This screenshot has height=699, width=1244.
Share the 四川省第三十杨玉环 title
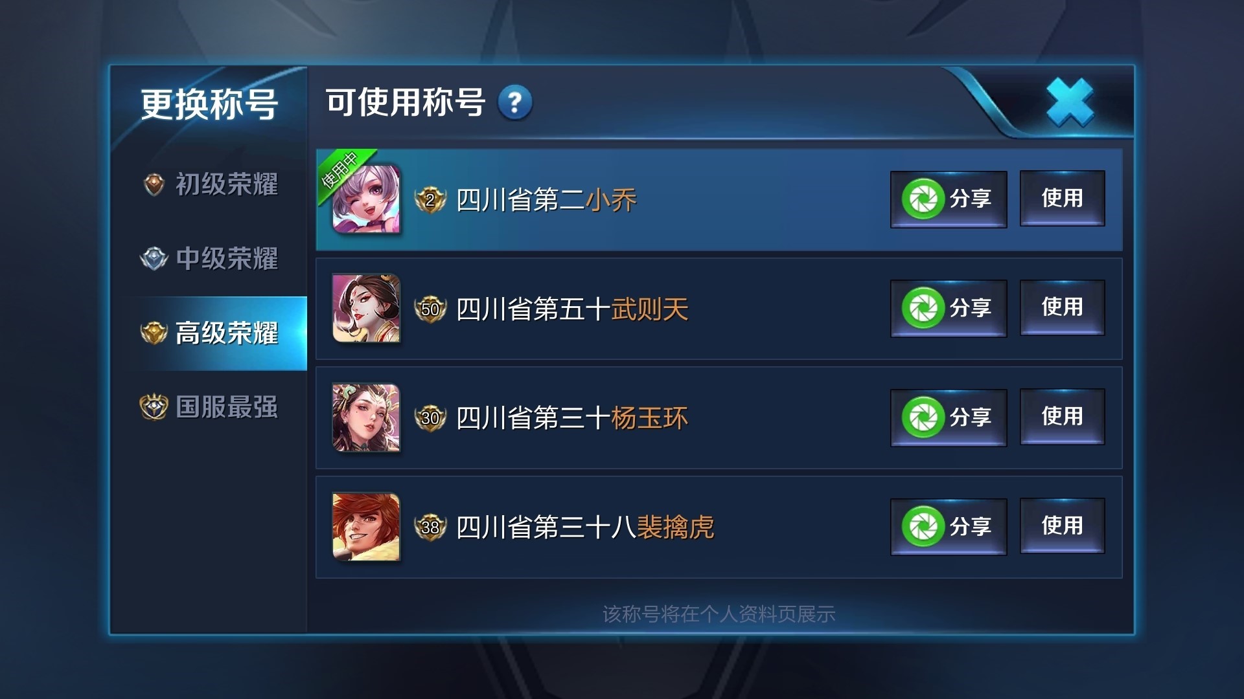coord(949,417)
